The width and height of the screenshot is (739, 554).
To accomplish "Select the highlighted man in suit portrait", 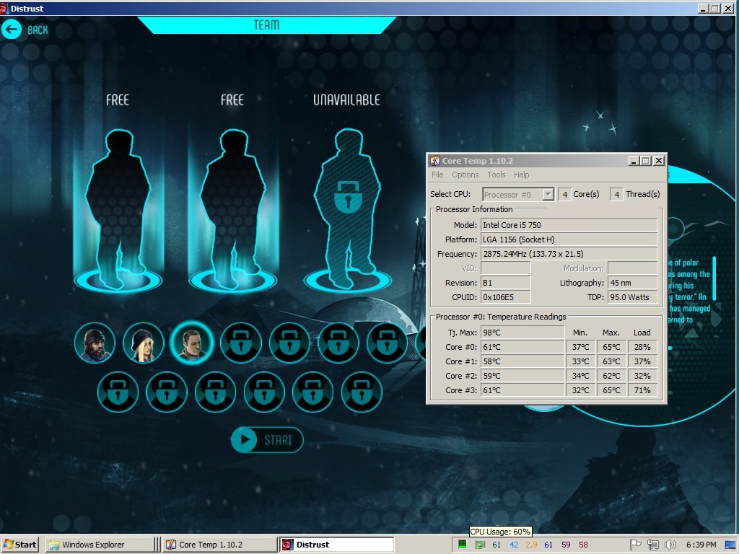I will click(x=192, y=343).
